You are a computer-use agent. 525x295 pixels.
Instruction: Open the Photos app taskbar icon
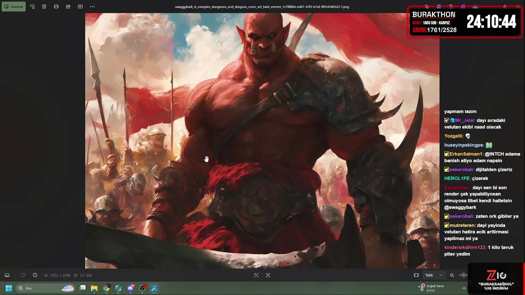(x=154, y=288)
